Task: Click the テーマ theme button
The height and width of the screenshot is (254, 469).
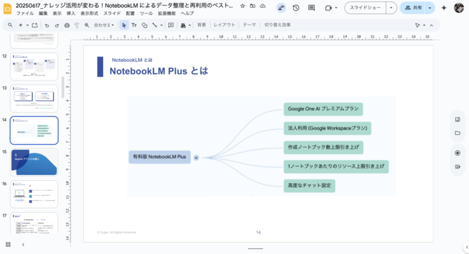Action: click(249, 25)
